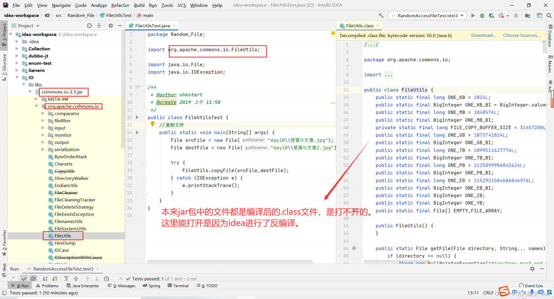The width and height of the screenshot is (554, 299).
Task: Click the 13:11 cursor position in status bar
Action: [473, 293]
